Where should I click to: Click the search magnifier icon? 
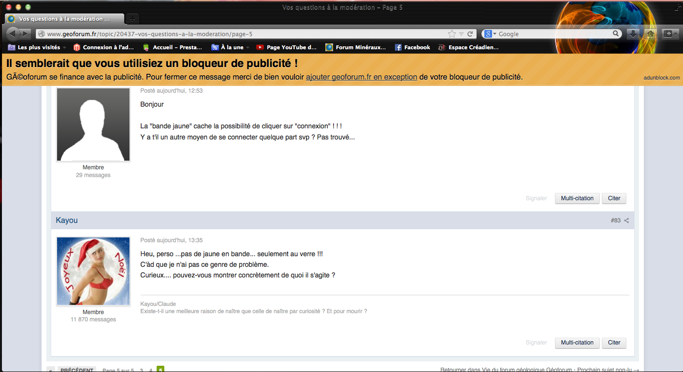click(616, 34)
